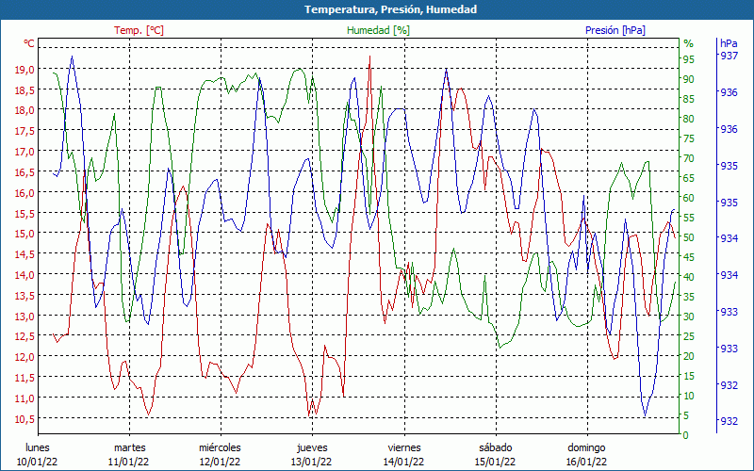Click the lunes day label
The width and height of the screenshot is (754, 471).
tap(38, 447)
